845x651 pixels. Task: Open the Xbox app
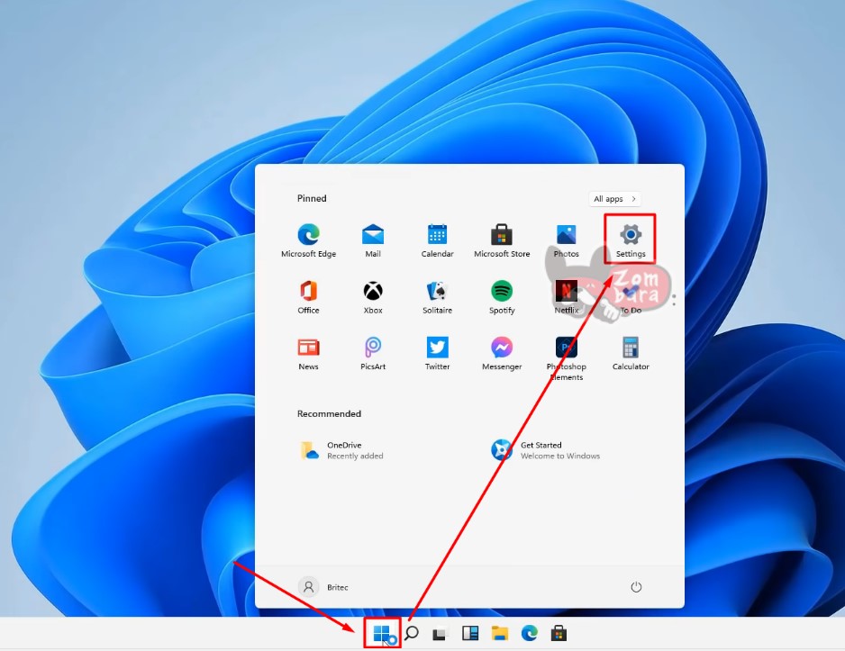(x=372, y=297)
